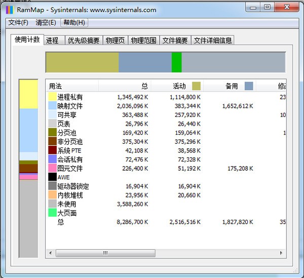Click the dark red 系统 PTE color swatch
Image resolution: width=304 pixels, height=278 pixels.
click(x=53, y=150)
